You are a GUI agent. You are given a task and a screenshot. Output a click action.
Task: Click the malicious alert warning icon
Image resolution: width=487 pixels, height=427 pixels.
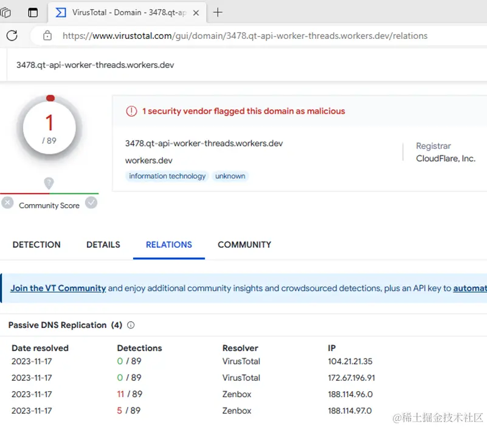coord(131,111)
